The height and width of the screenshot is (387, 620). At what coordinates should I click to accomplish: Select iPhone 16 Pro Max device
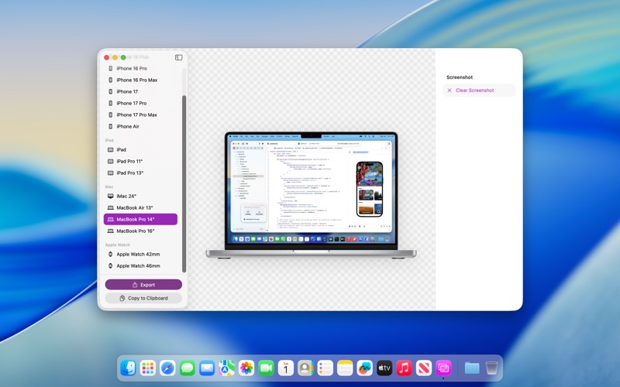[140, 80]
